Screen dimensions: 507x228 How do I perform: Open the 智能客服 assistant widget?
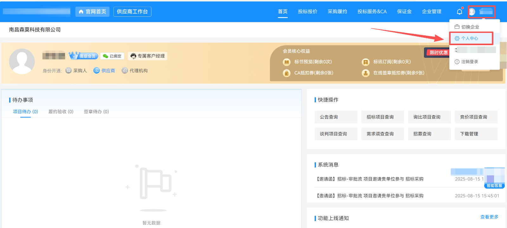point(494,178)
